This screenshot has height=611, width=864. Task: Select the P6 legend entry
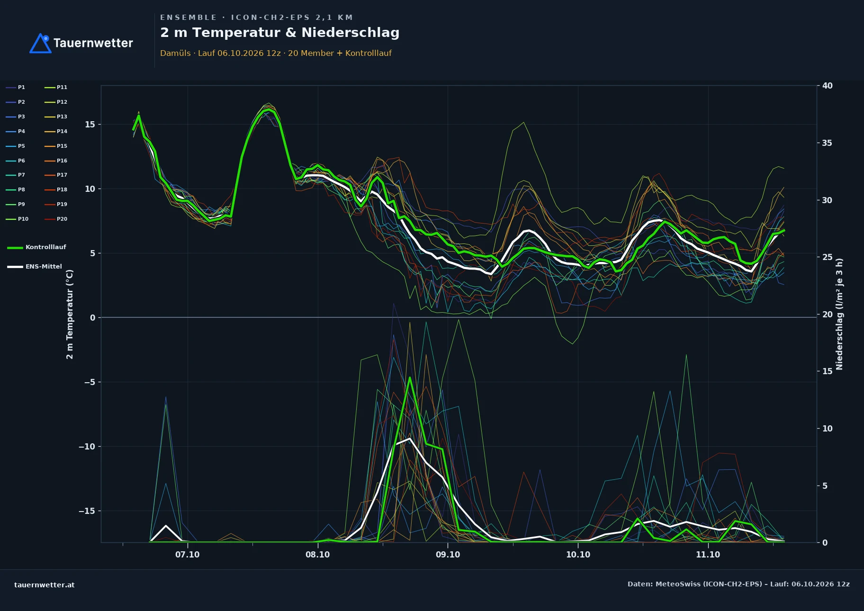[16, 161]
